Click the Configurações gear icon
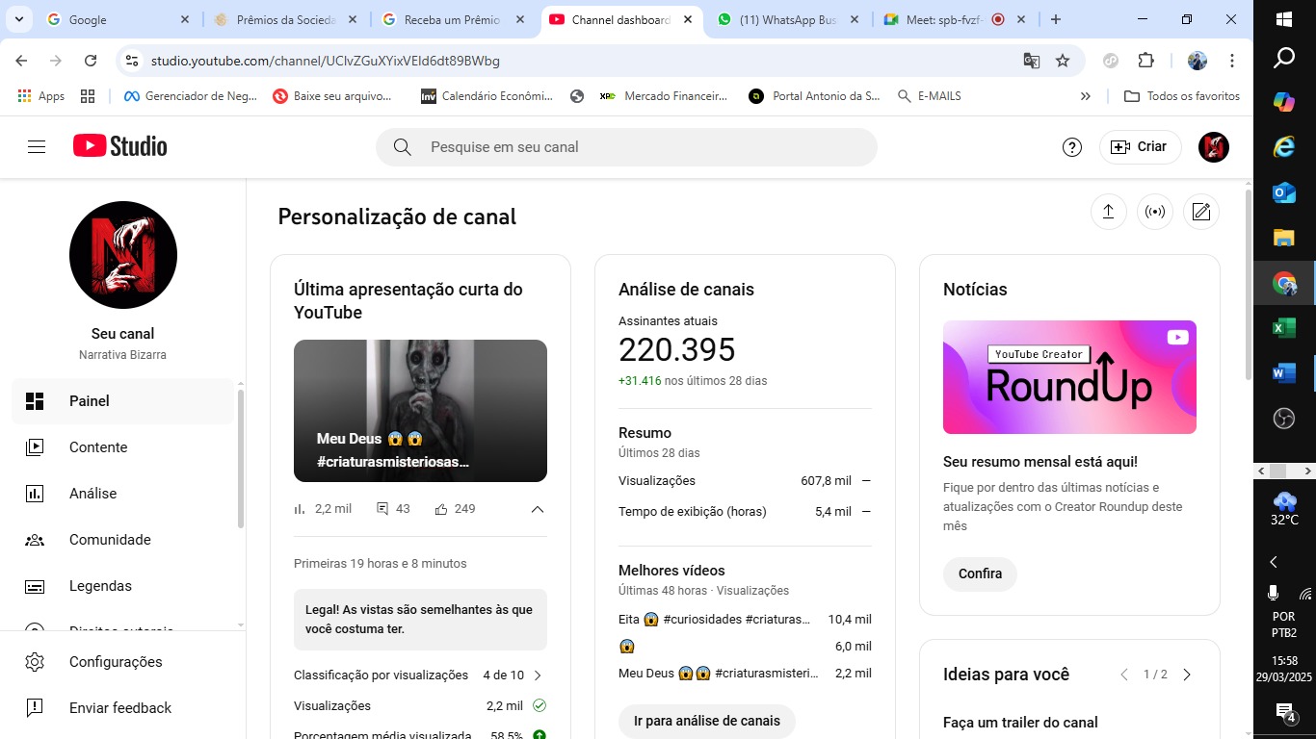The height and width of the screenshot is (739, 1316). (x=35, y=662)
